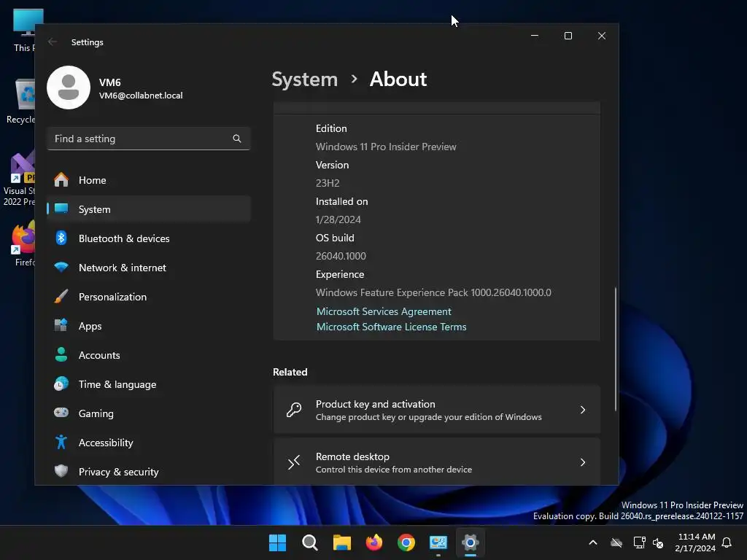Image resolution: width=747 pixels, height=560 pixels.
Task: Click the Related section heading
Action: pyautogui.click(x=290, y=372)
